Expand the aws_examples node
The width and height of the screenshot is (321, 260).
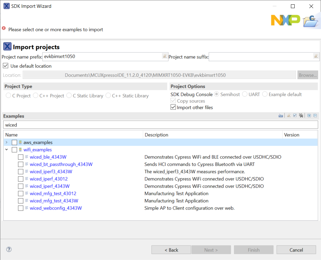(6, 142)
